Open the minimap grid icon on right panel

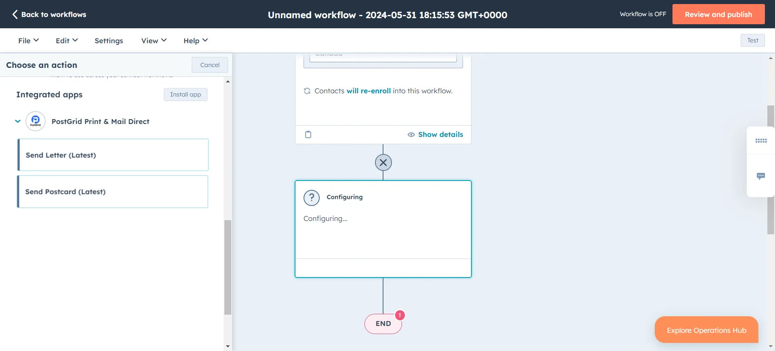(761, 141)
